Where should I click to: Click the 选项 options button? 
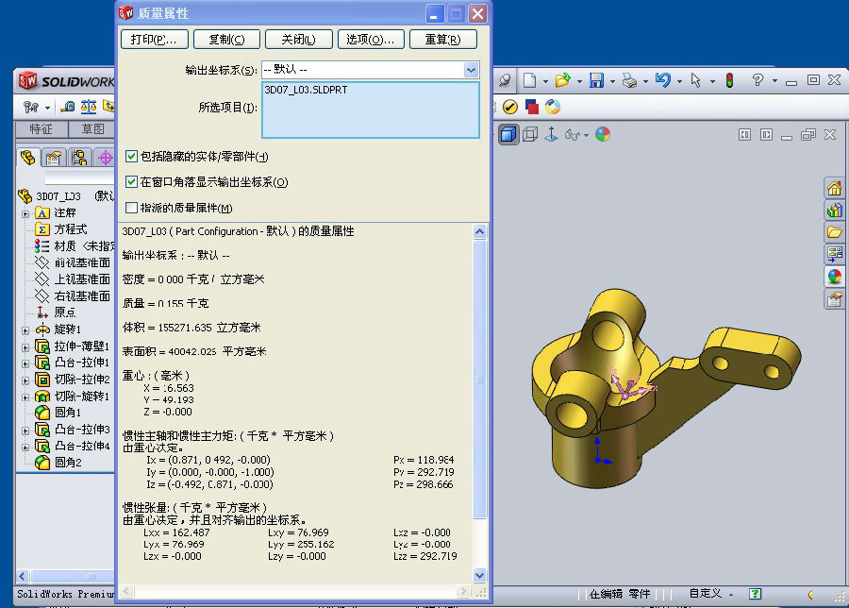pyautogui.click(x=369, y=40)
